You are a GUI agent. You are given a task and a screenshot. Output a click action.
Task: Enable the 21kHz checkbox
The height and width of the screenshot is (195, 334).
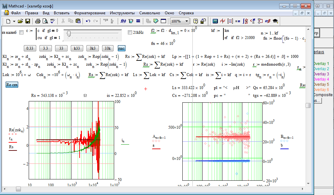point(130,32)
